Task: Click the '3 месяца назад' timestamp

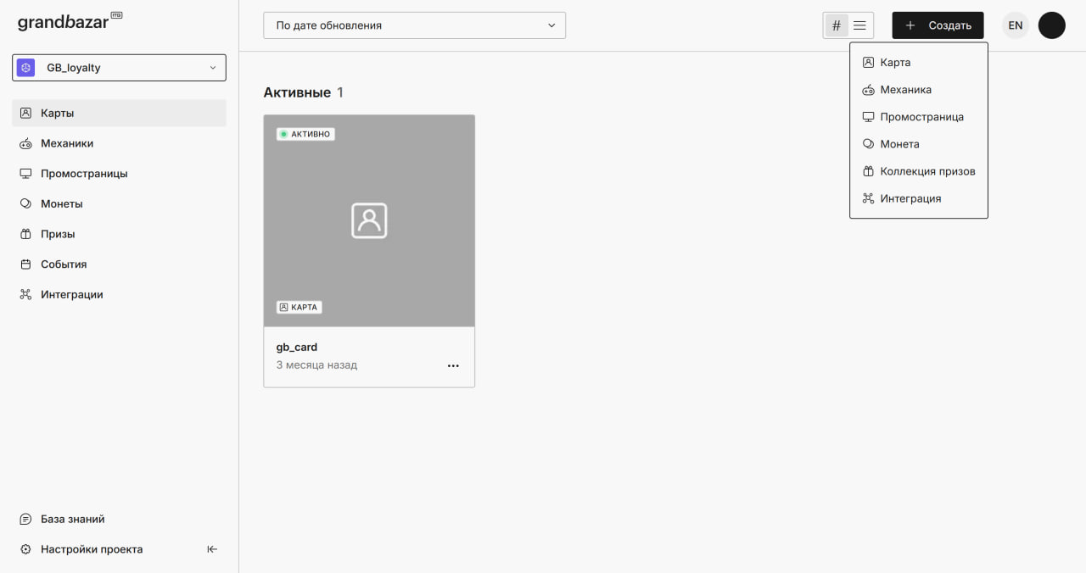Action: (x=316, y=365)
